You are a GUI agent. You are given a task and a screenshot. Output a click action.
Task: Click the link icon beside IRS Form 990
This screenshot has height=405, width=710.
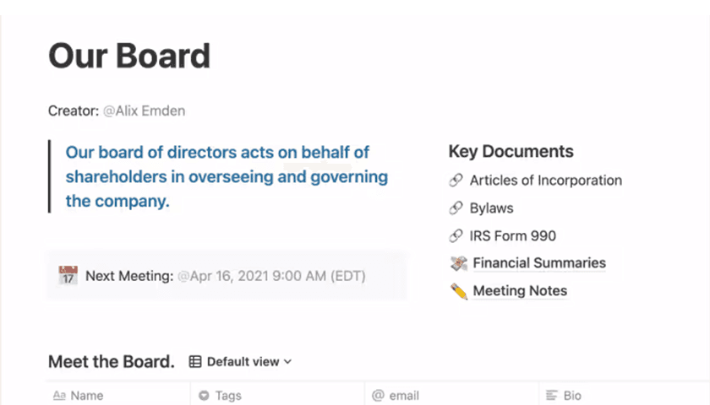coord(456,236)
